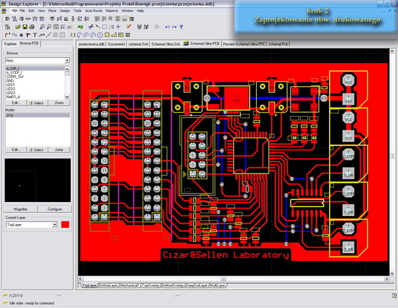Viewport: 398px width, 308px height.
Task: Place a full circle arc
Action: coord(100,34)
